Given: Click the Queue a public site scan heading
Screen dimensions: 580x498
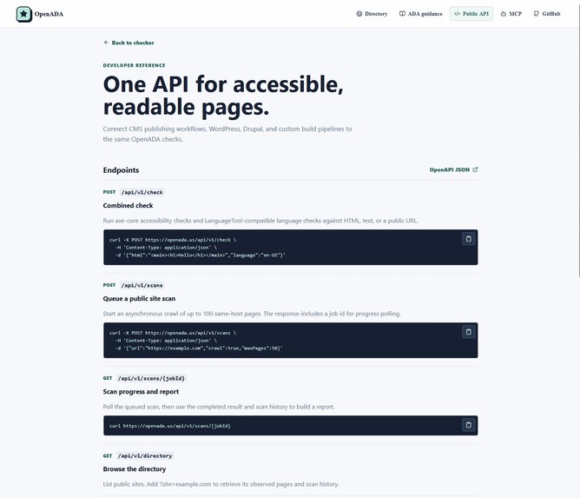Looking at the screenshot, I should point(139,298).
